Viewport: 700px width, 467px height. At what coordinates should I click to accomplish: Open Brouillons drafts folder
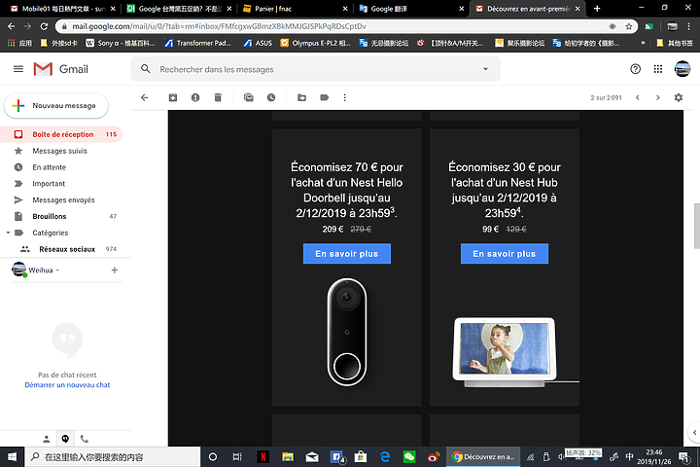click(x=61, y=216)
